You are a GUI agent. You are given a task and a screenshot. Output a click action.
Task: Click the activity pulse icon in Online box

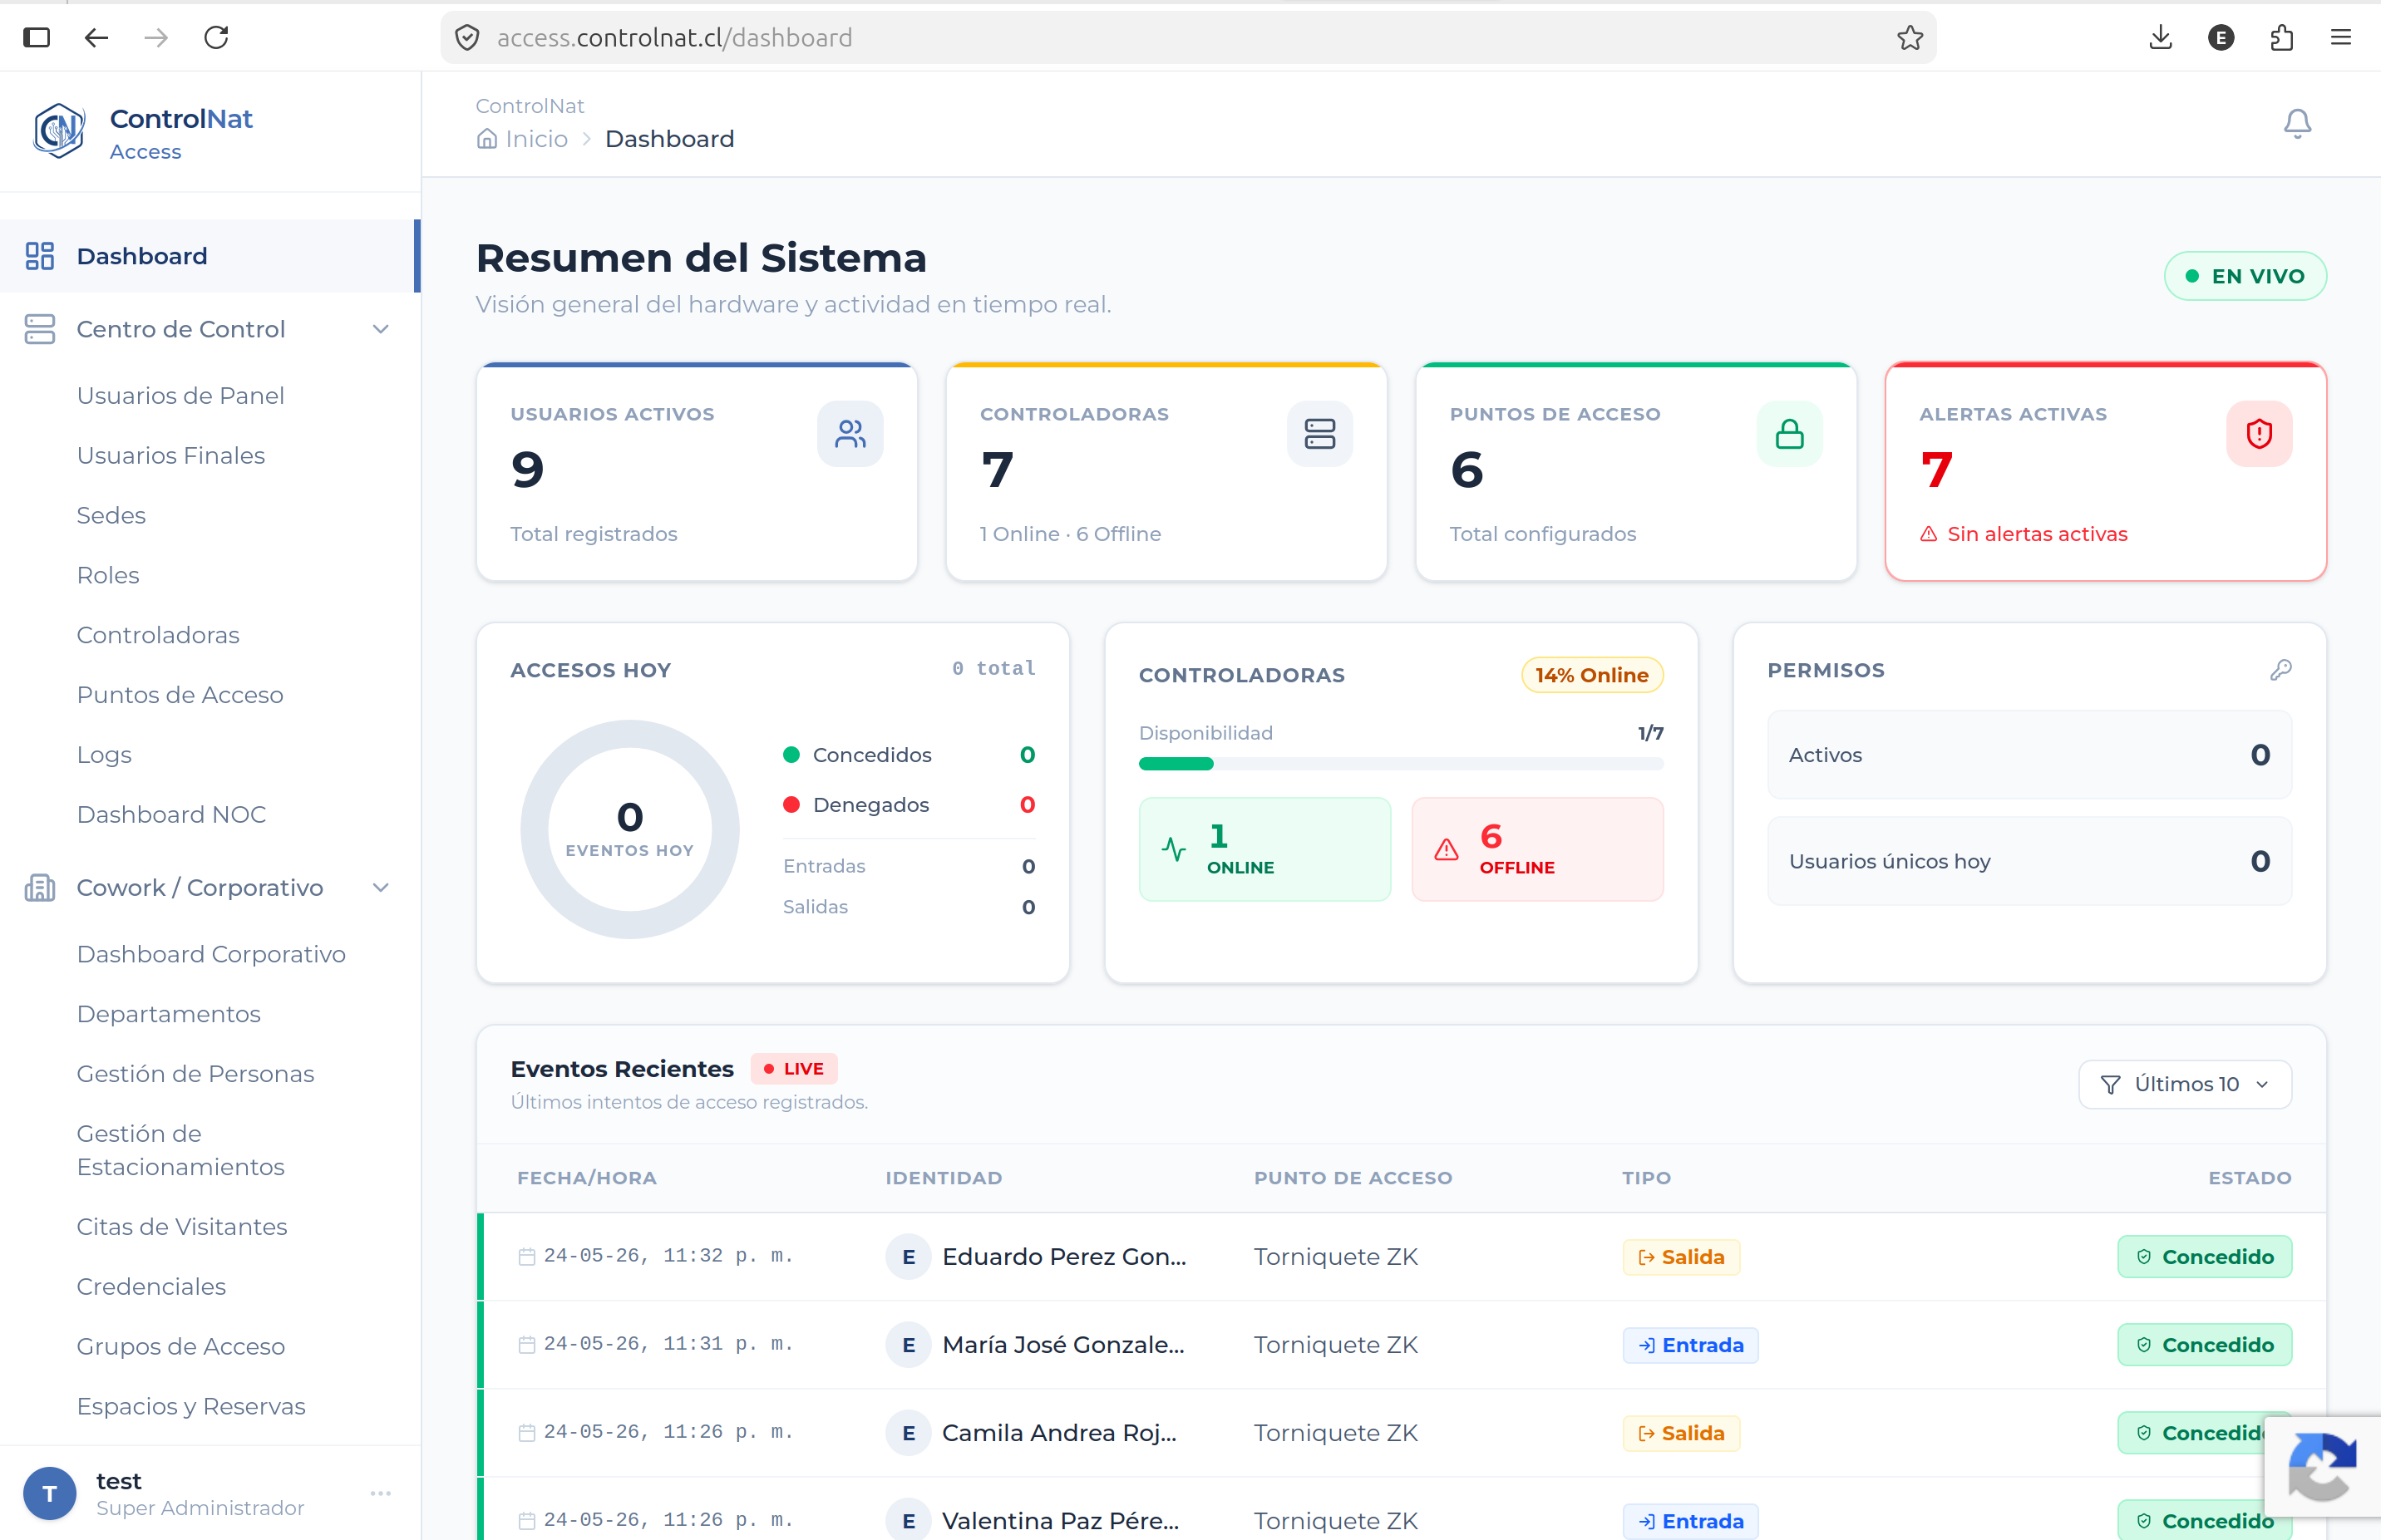[1174, 850]
